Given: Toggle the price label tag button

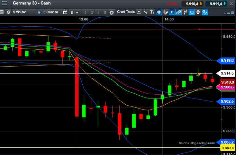Looking at the screenshot, I should coord(191,12).
